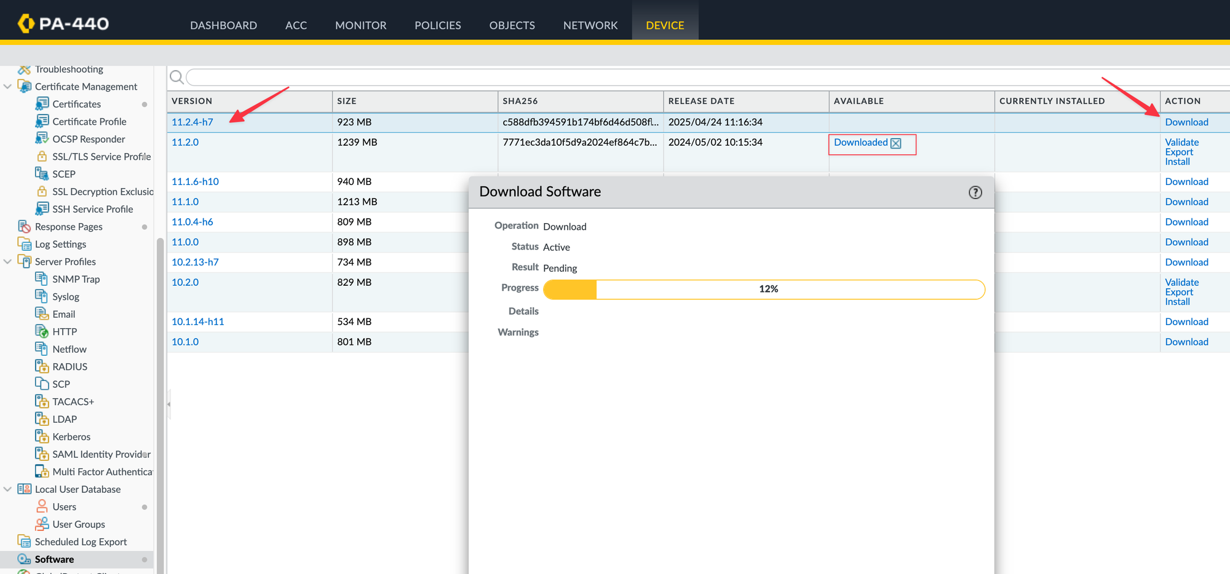
Task: Switch to the MONITOR tab
Action: pos(361,25)
